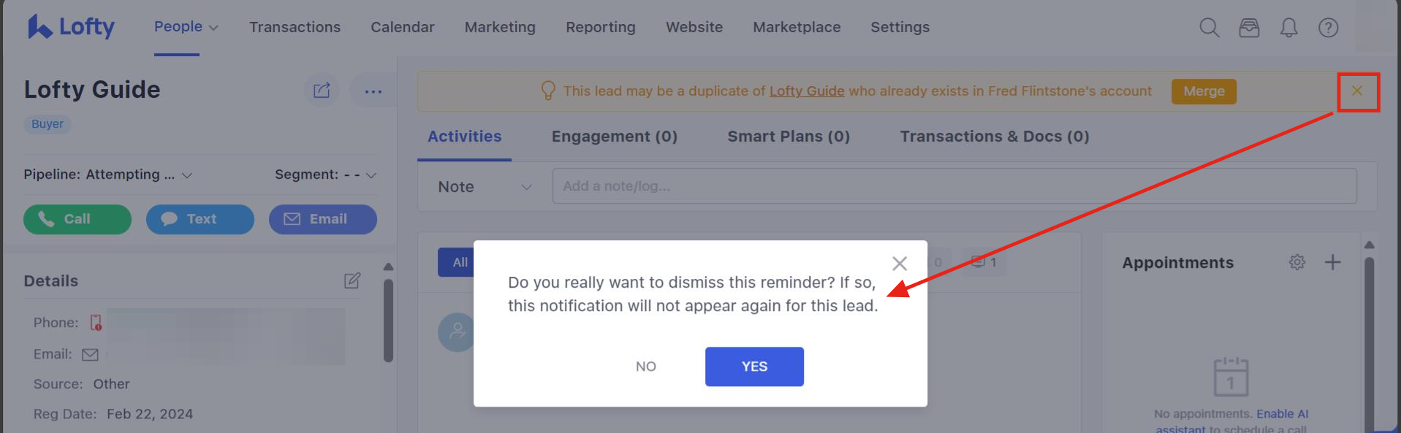Image resolution: width=1401 pixels, height=433 pixels.
Task: Switch to the Engagement (0) tab
Action: tap(615, 137)
